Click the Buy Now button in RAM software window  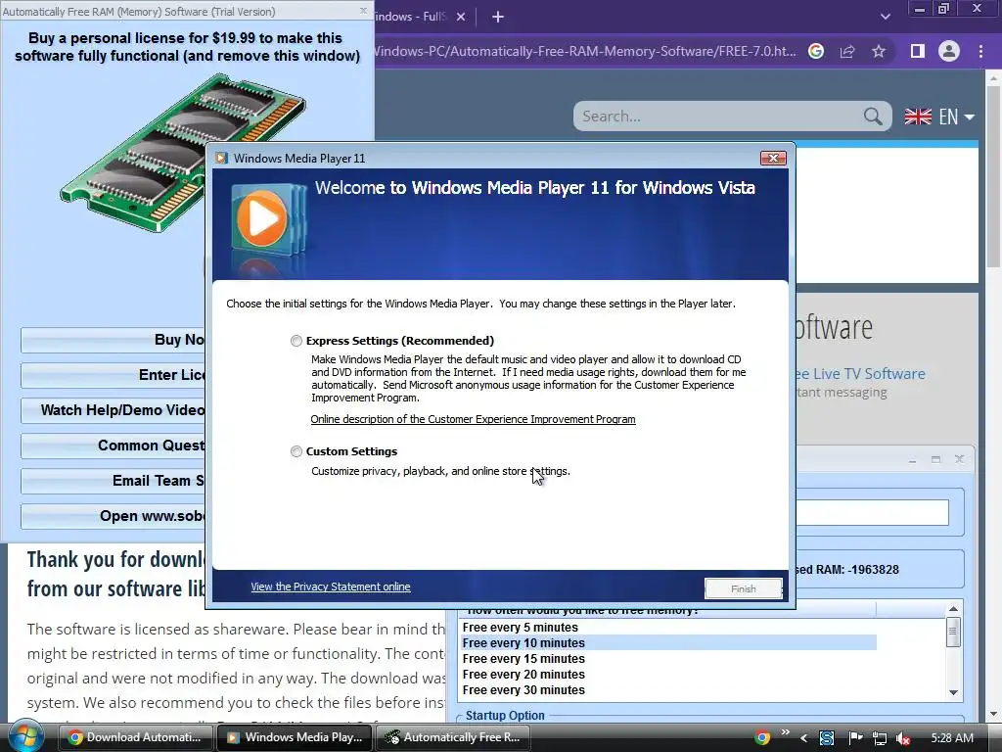pos(114,340)
